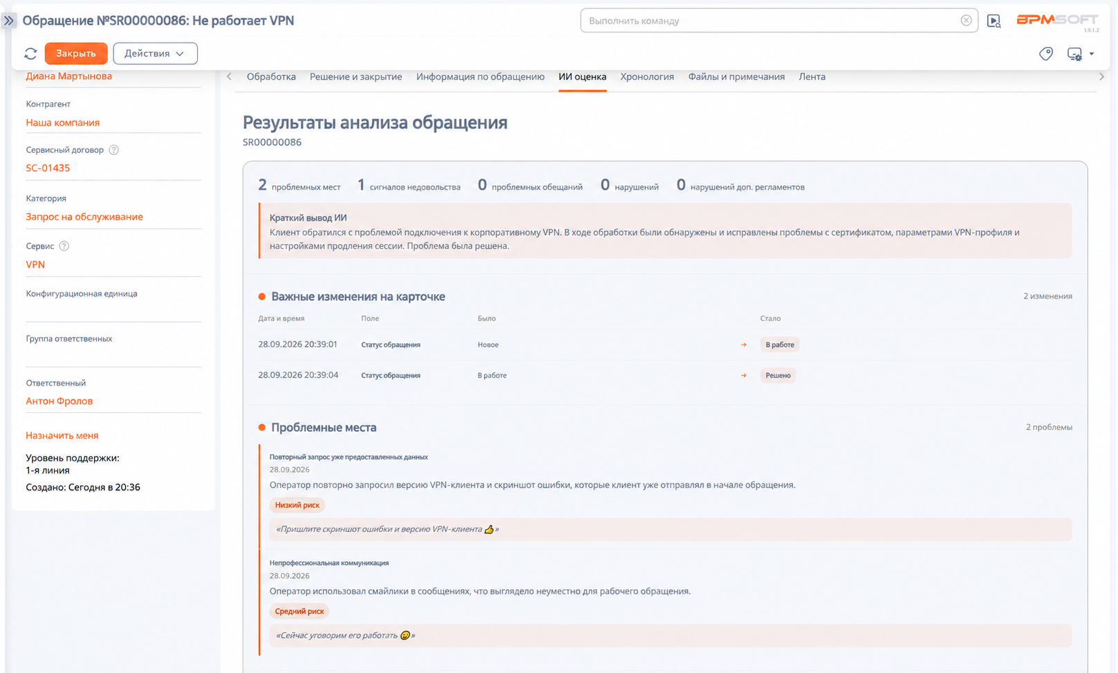This screenshot has width=1118, height=673.
Task: Click the quote «Пришлите скриншот ошибки и версию VPN-клиента»
Action: click(x=387, y=529)
